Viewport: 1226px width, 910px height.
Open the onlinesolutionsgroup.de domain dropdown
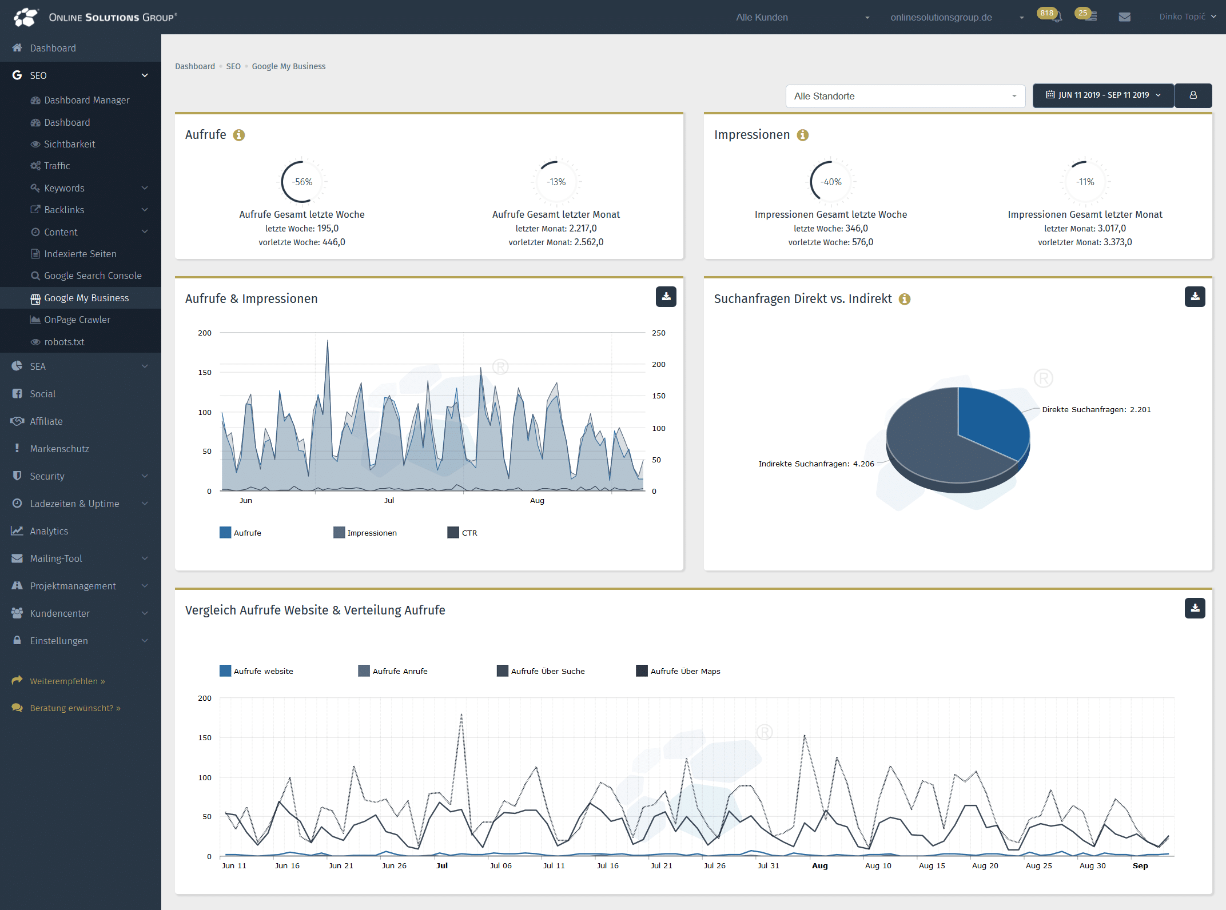tap(957, 17)
